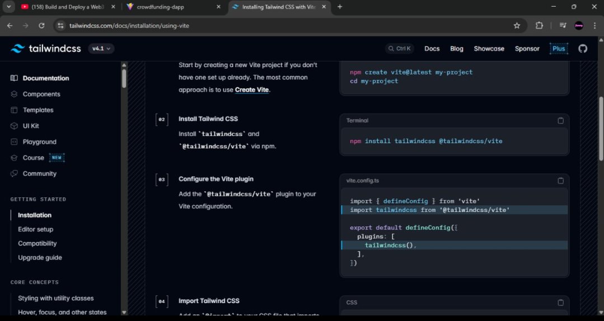The image size is (604, 321).
Task: Click the main page vertical scrollbar thumb
Action: point(601,129)
